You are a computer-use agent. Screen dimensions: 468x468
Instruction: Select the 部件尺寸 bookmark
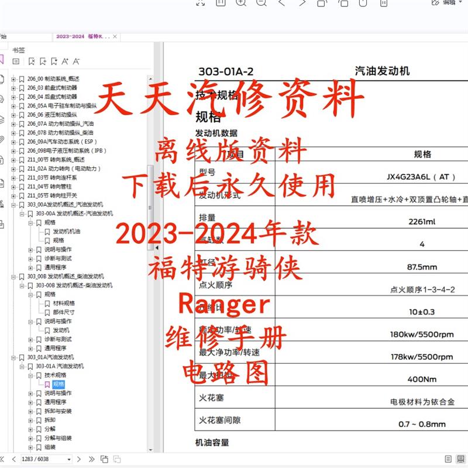[x=64, y=312]
